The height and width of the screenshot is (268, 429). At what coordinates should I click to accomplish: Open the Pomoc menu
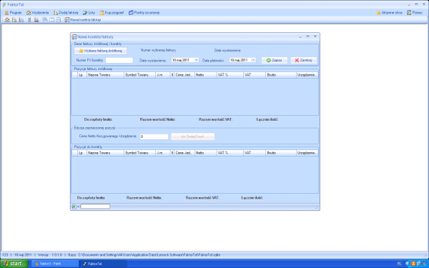point(415,13)
